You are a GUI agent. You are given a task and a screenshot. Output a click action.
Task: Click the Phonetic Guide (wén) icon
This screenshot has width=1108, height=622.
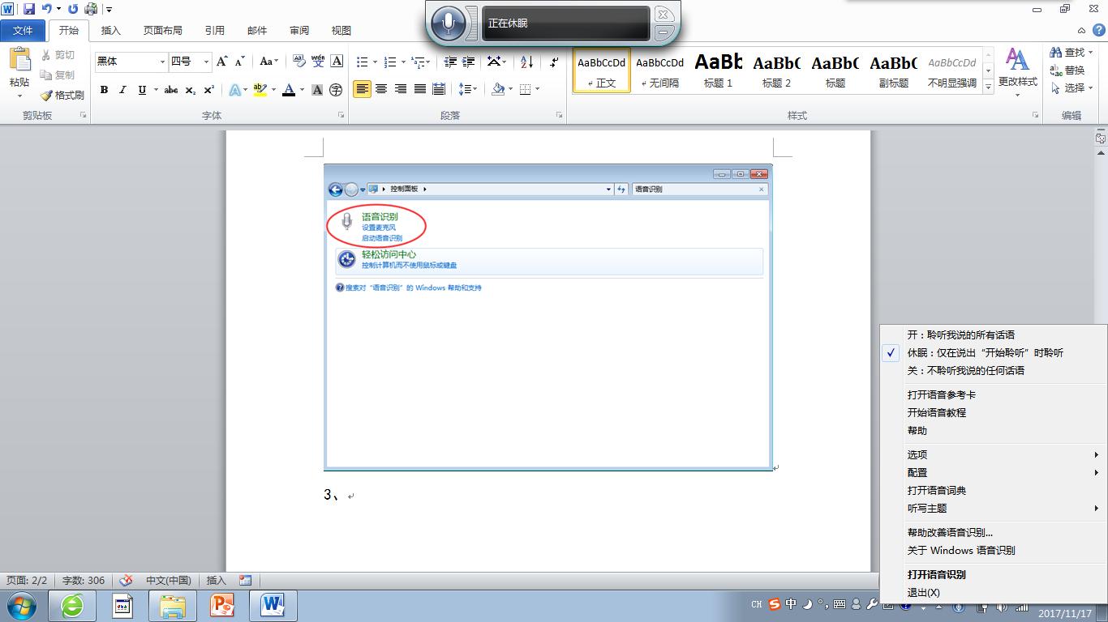click(318, 62)
